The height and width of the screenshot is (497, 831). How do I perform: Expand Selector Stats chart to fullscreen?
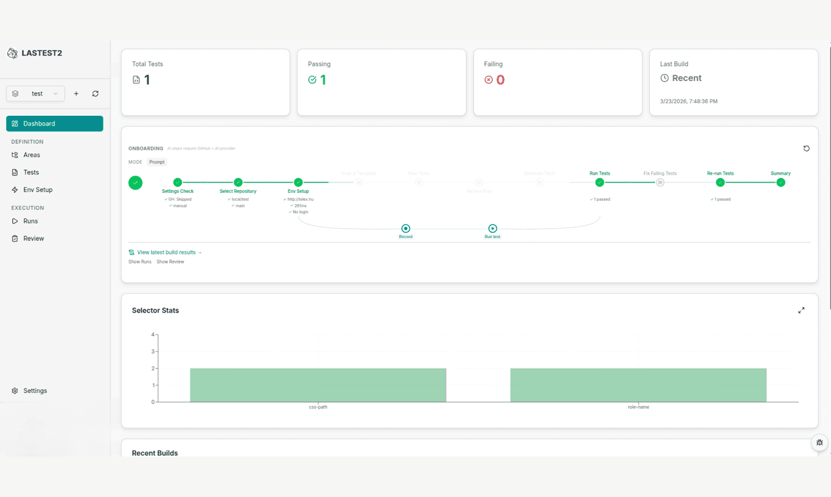point(801,311)
